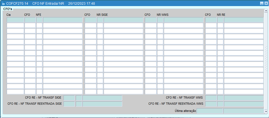Focus the wide NR RE field in last grid row
Image resolution: width=269 pixels, height=118 pixels.
pos(244,92)
